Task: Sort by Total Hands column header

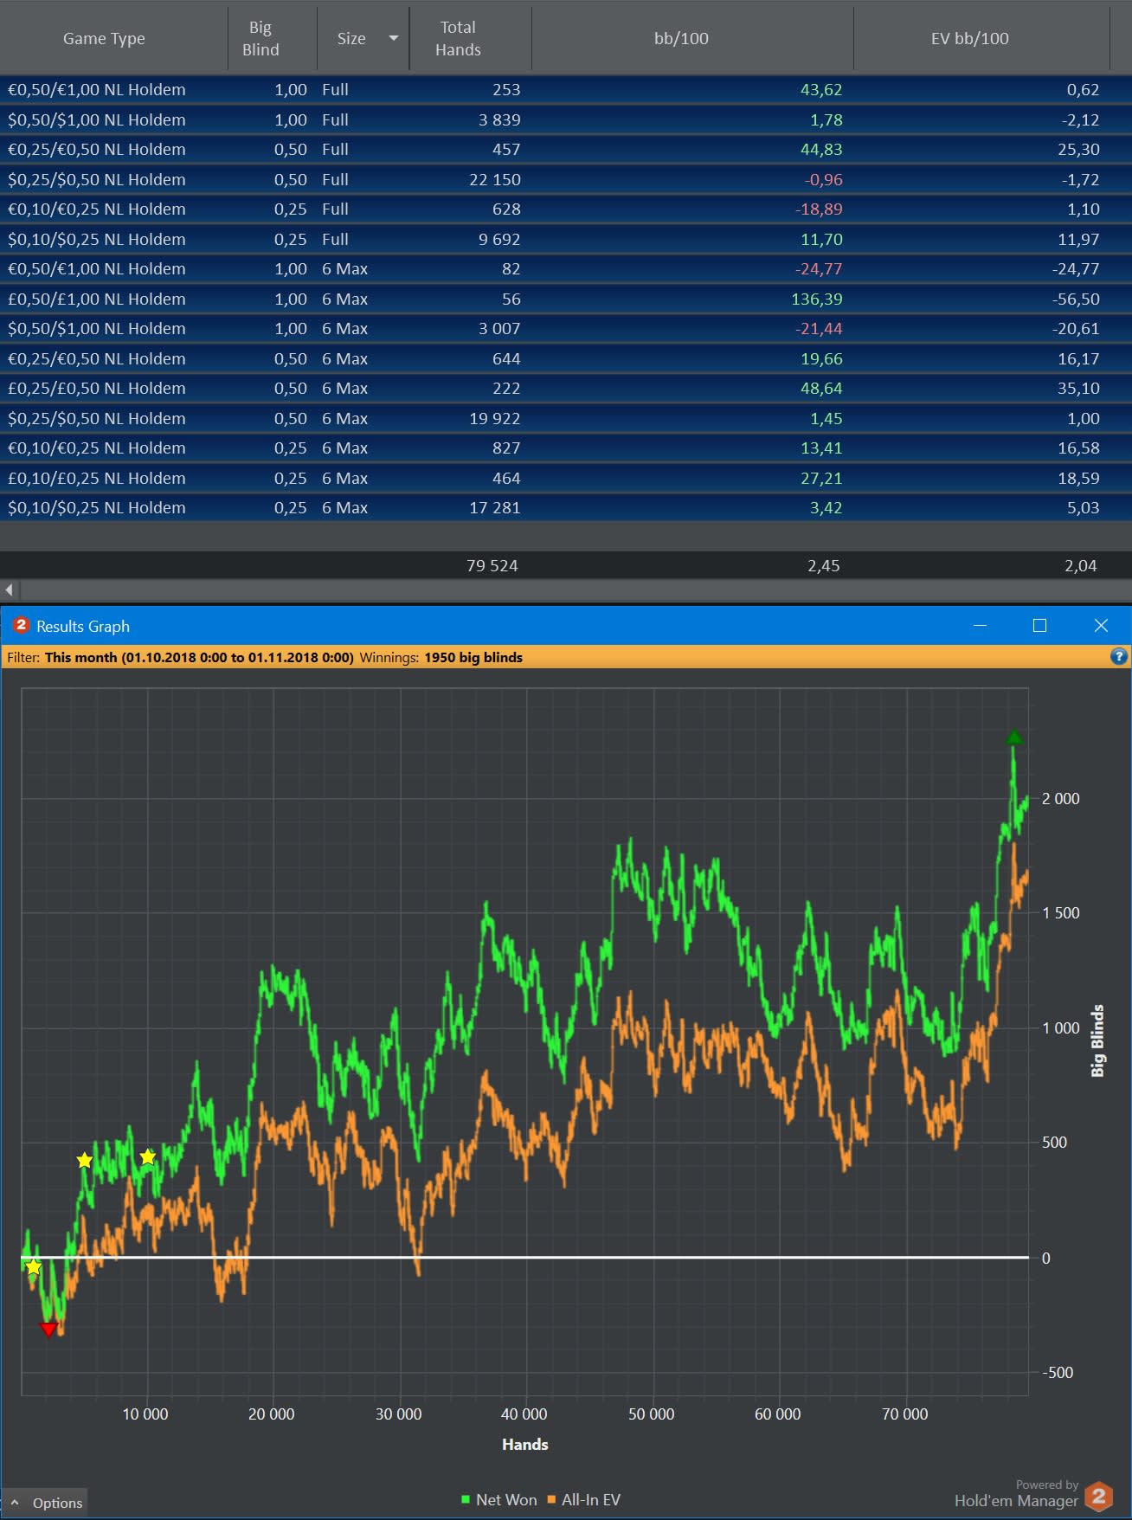Action: coord(458,38)
